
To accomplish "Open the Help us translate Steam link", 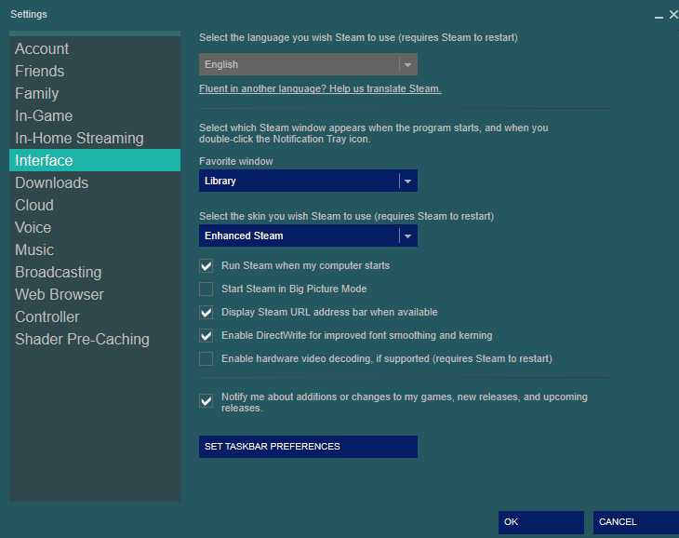I will point(320,88).
